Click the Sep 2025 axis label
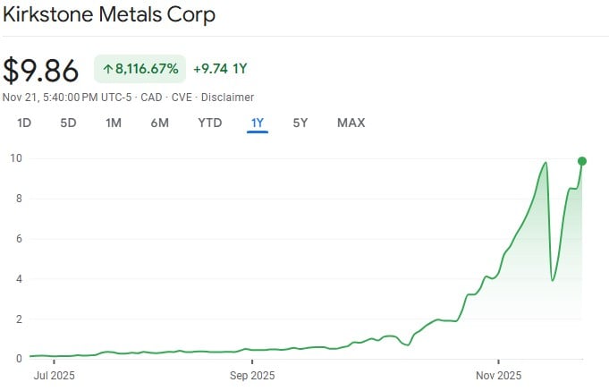This screenshot has height=391, width=609. pyautogui.click(x=253, y=376)
